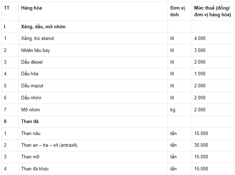Click the "TT" column header
Image resolution: width=235 pixels, height=175 pixels.
click(7, 8)
